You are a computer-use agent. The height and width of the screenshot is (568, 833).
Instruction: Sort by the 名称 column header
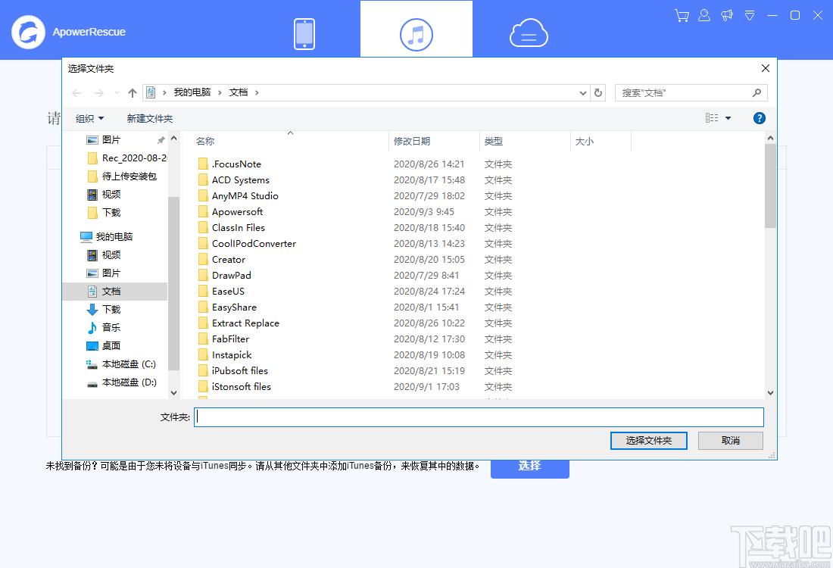click(x=205, y=142)
